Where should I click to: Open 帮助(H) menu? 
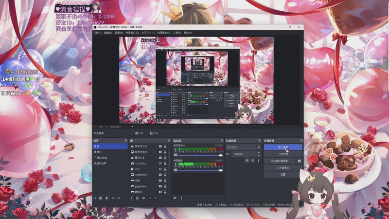point(188,33)
